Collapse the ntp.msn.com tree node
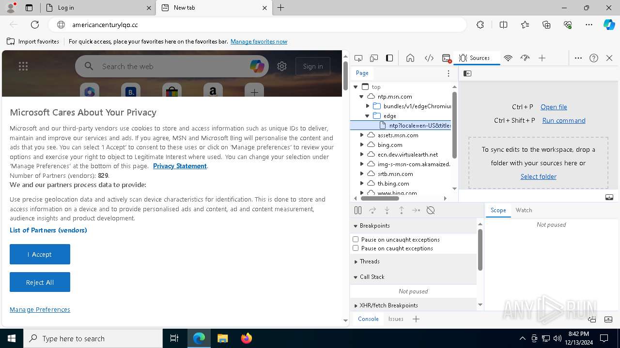The width and height of the screenshot is (620, 348). point(361,97)
